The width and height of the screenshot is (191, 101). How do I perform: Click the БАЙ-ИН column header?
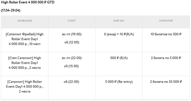click(119, 21)
